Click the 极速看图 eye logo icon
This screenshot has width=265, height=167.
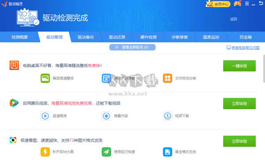[x=13, y=140]
